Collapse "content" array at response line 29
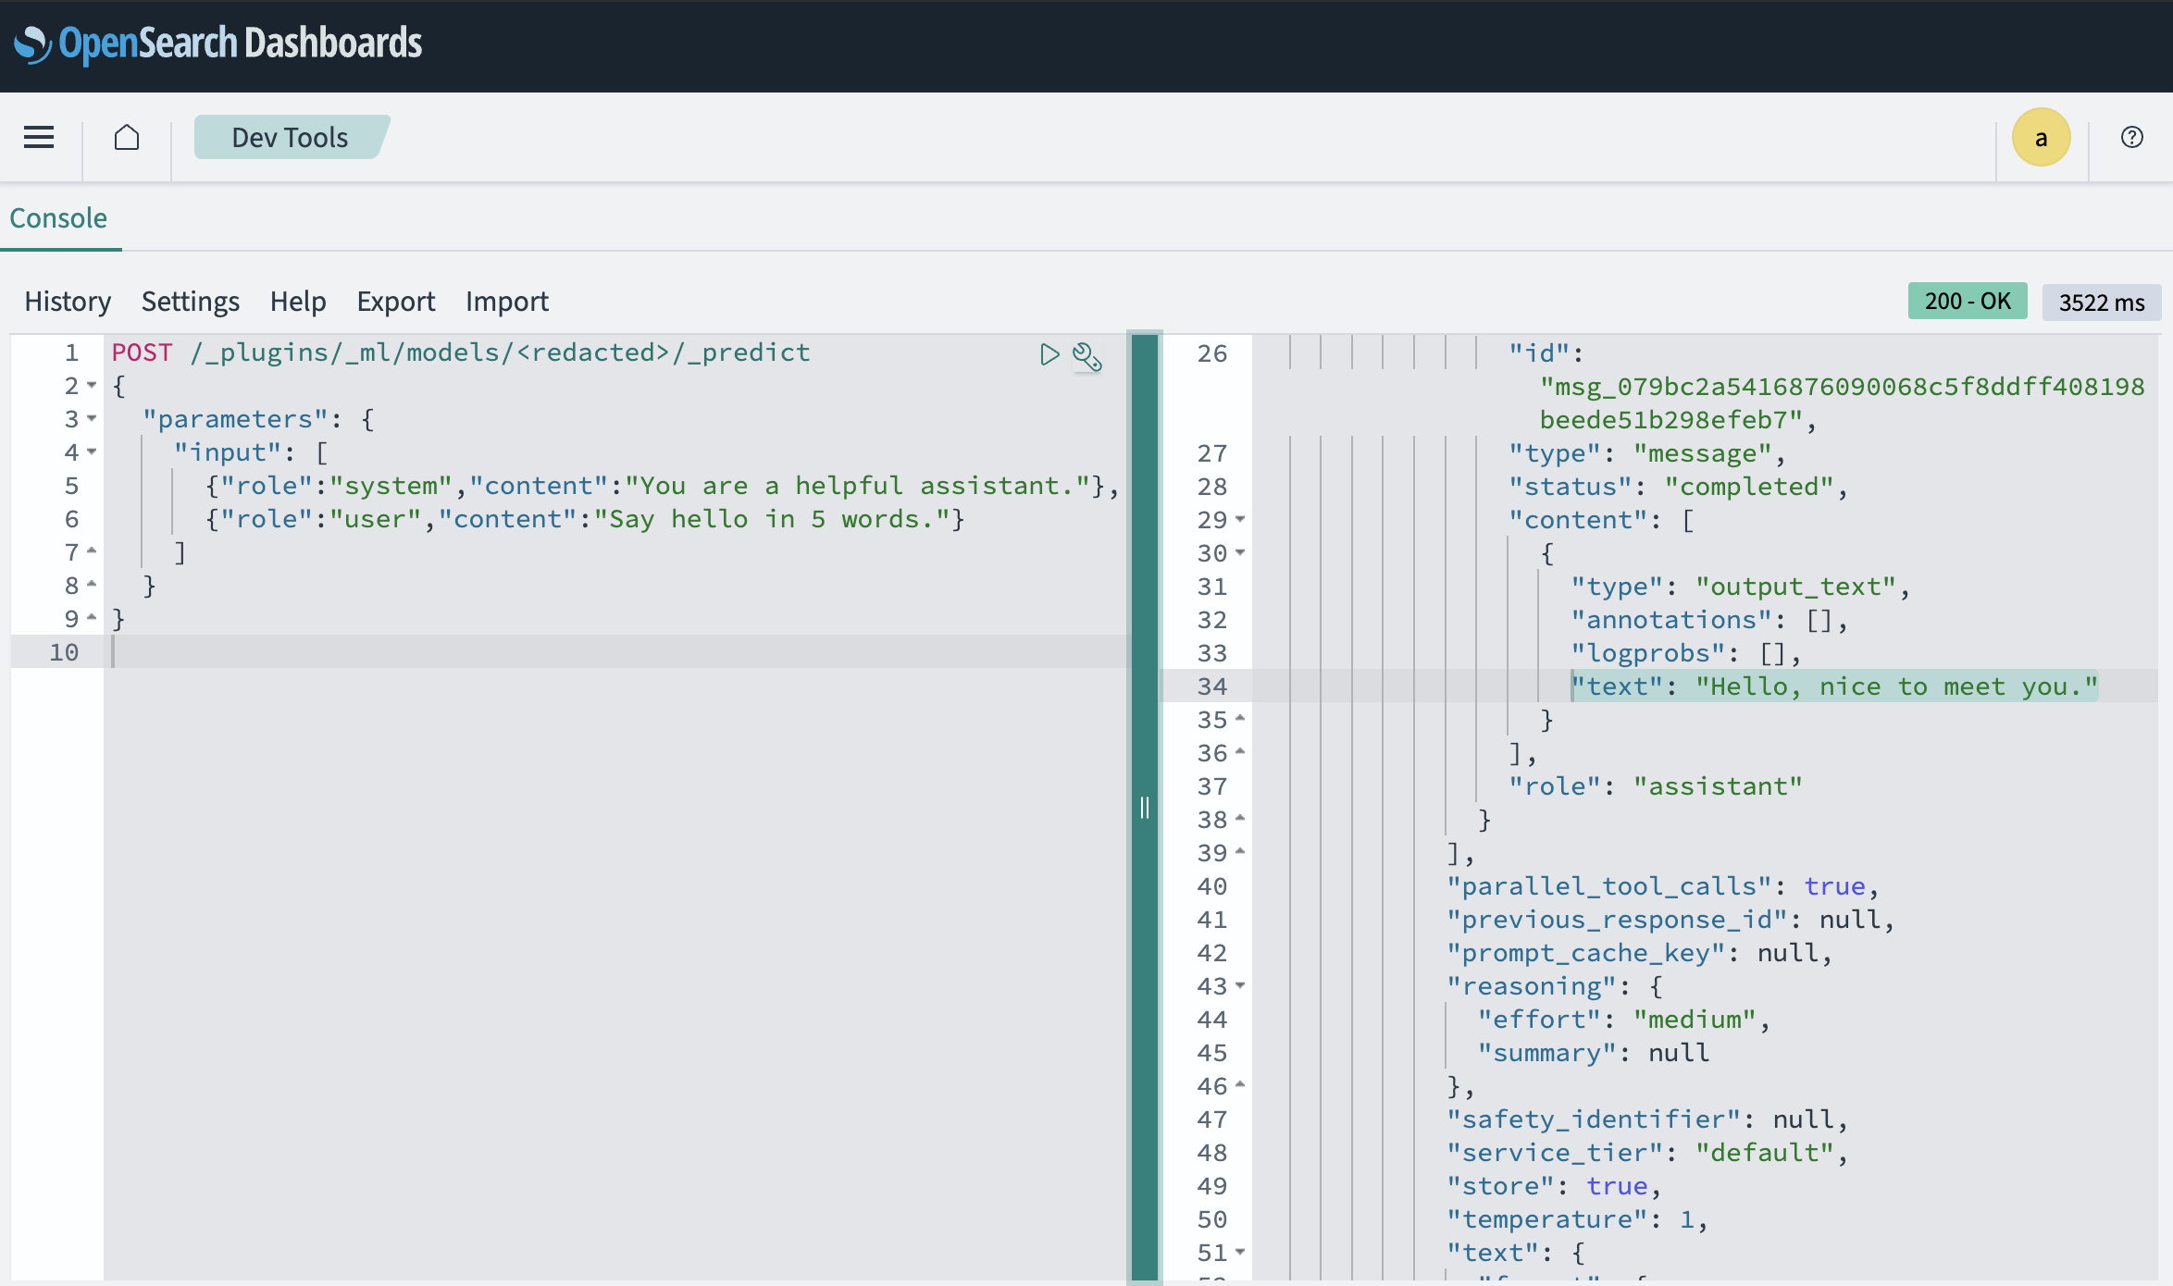 1240,519
